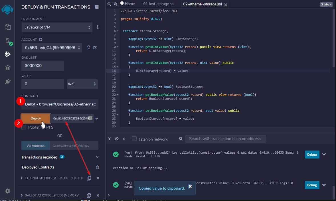Open the File explorers panel icon
336x201 pixels.
pos(7,27)
